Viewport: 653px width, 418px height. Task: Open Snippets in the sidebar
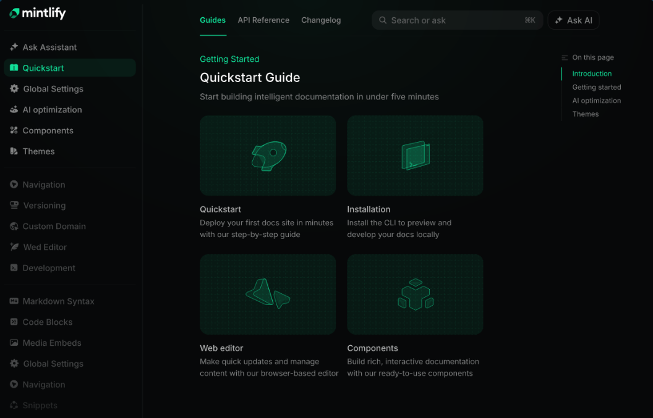coord(69,404)
